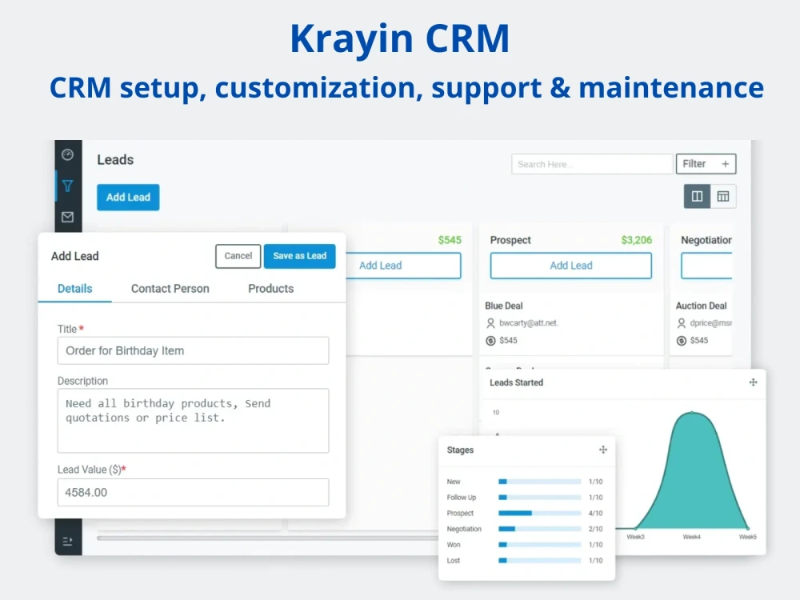The image size is (800, 600).
Task: Click the plus icon in Filter box
Action: tap(725, 164)
